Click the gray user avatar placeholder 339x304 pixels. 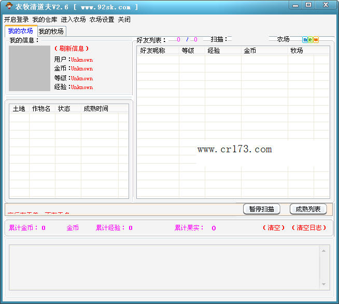point(30,68)
